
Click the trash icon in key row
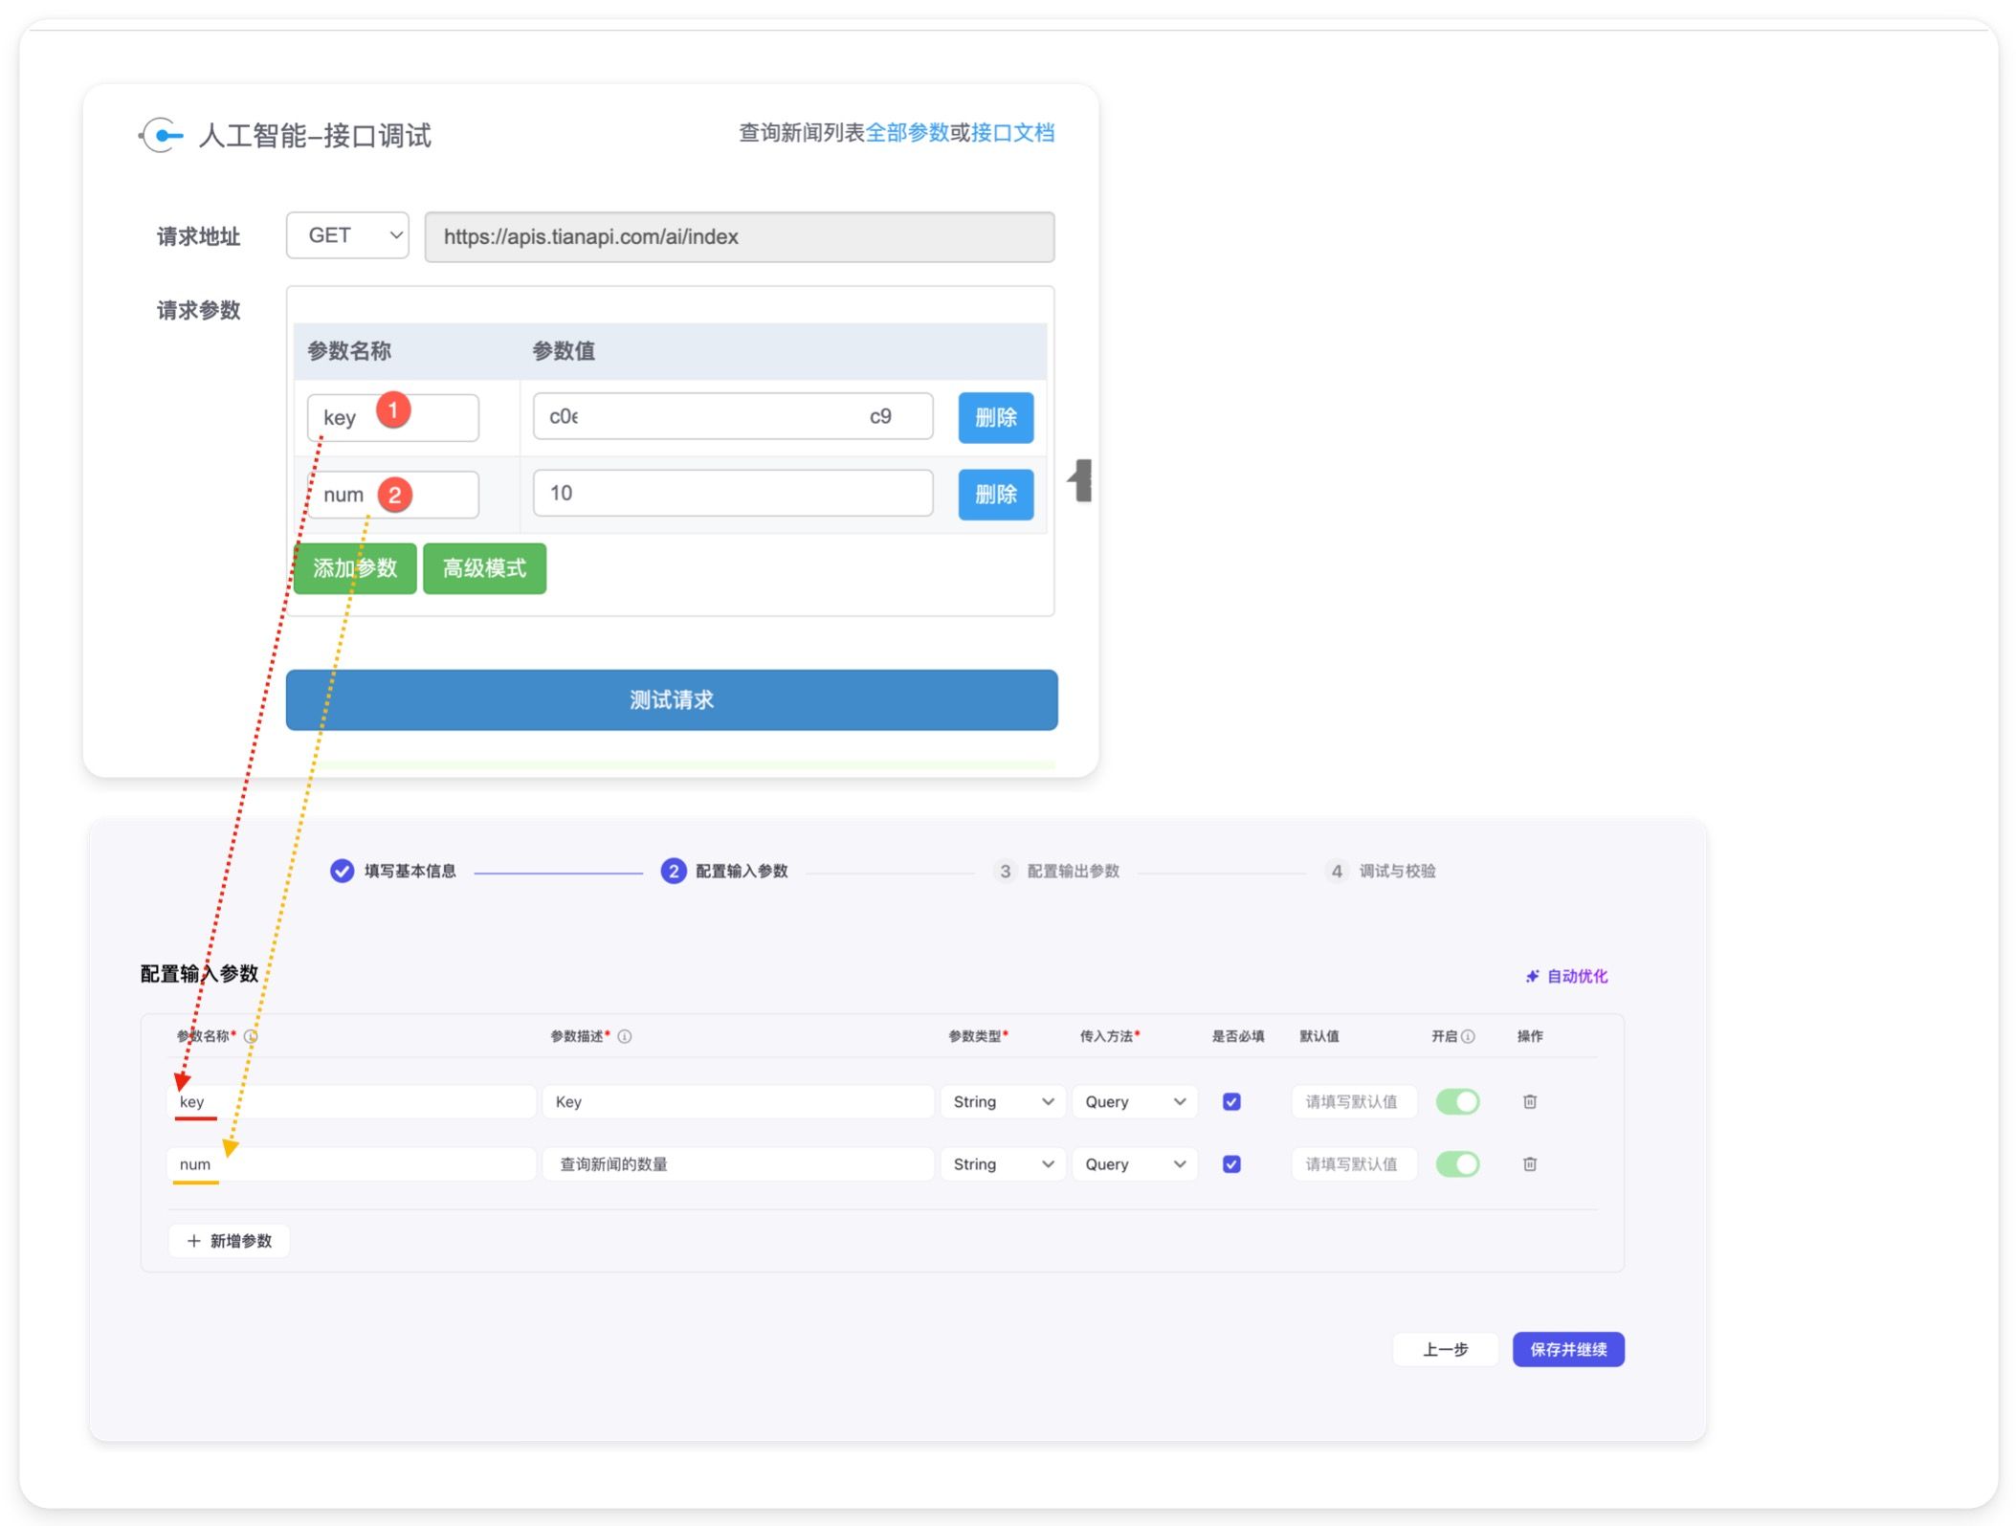coord(1529,1101)
